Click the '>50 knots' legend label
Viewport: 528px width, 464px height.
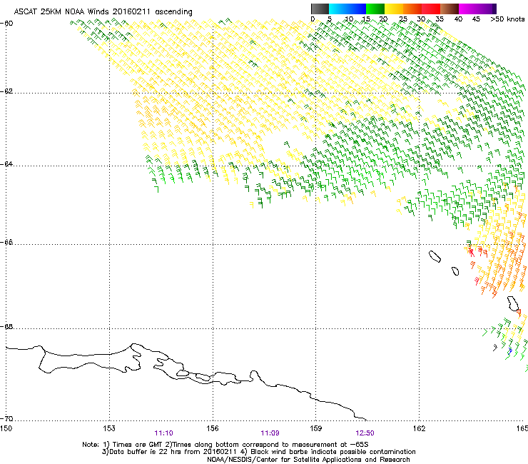coord(507,19)
